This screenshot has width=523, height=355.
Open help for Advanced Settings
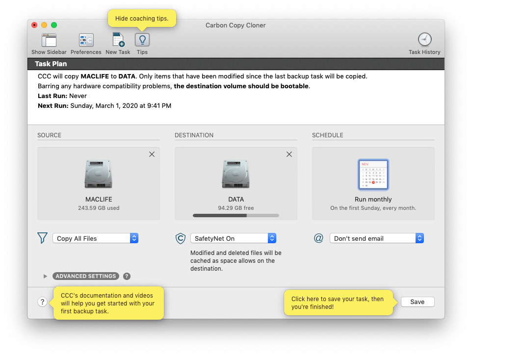click(127, 276)
